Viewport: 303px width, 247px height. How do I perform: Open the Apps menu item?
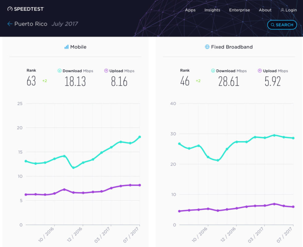coord(190,10)
